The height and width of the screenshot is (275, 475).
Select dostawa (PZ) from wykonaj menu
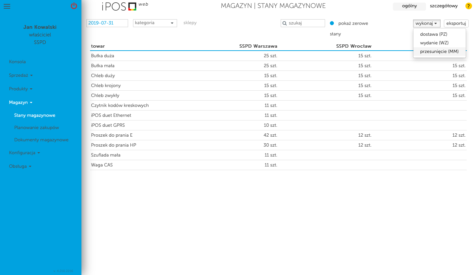433,34
